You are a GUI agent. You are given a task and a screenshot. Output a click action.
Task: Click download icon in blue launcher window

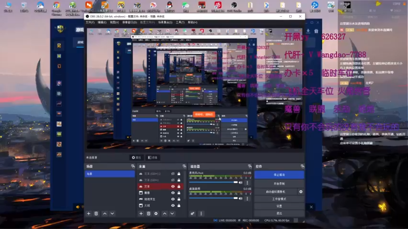[x=309, y=31]
